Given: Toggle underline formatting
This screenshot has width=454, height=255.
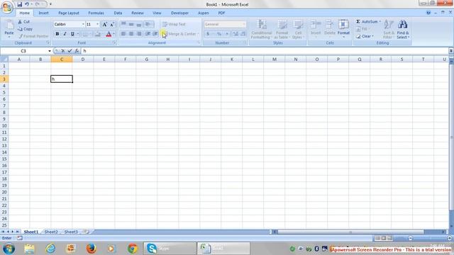Looking at the screenshot, I should click(72, 34).
